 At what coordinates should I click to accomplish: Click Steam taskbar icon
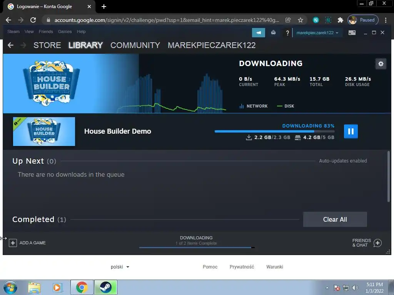[x=105, y=287]
